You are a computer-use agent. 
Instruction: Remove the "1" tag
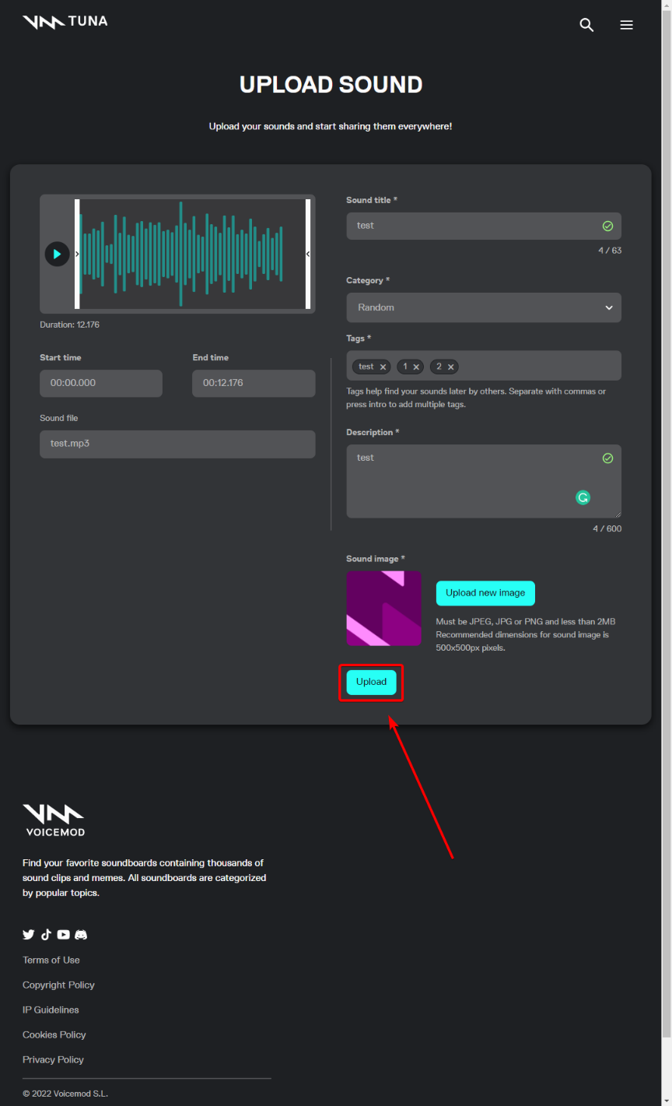tap(415, 367)
